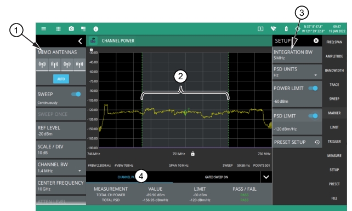The height and width of the screenshot is (211, 352).
Task: Switch to the Gated Sweep On tab
Action: (217, 177)
